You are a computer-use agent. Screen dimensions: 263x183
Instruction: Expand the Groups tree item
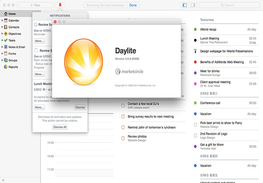point(2,60)
